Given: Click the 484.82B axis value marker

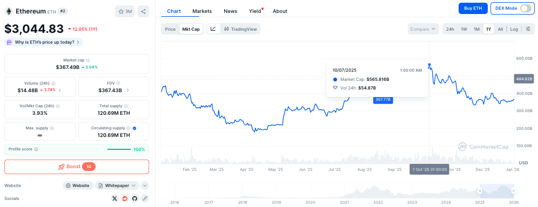Looking at the screenshot, I should pos(524,79).
